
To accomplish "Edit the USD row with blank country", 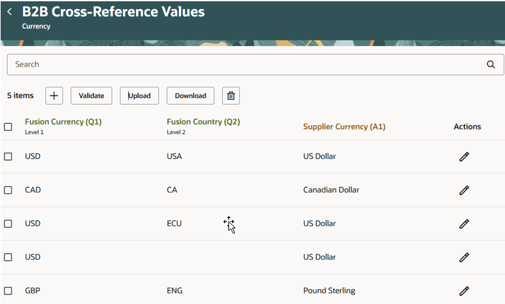I will pos(464,257).
